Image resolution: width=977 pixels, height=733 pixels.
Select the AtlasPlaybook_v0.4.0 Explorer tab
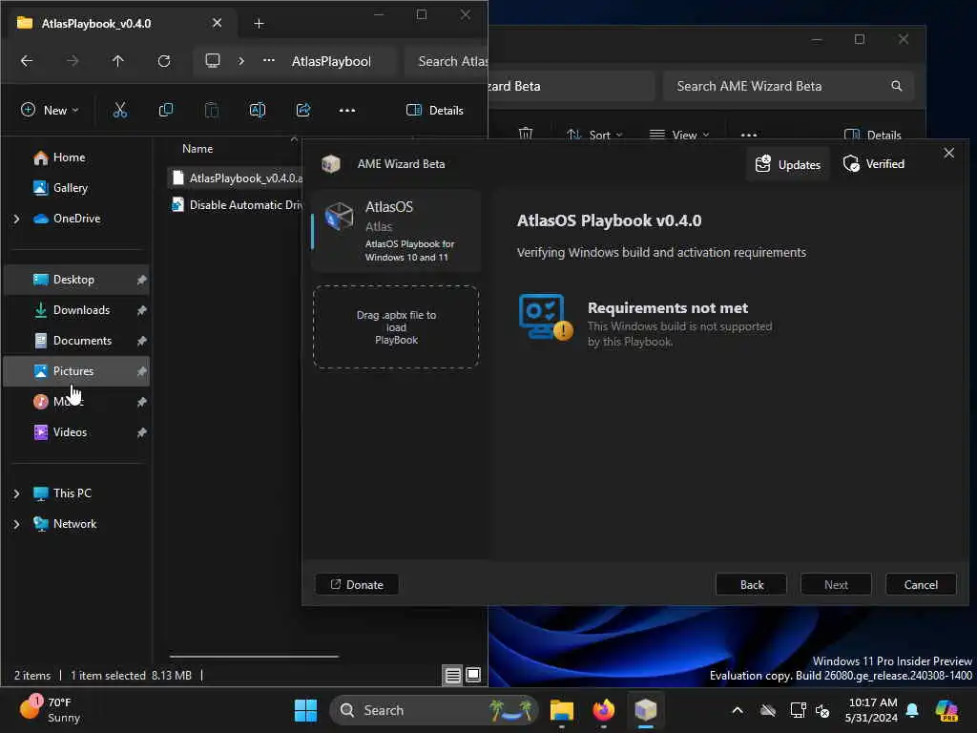(x=119, y=24)
